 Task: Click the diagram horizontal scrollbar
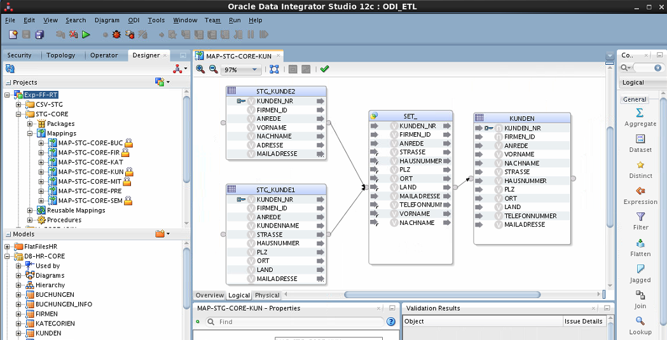(442, 294)
